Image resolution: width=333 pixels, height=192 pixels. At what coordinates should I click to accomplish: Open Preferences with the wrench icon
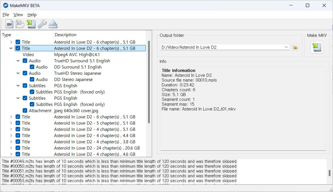click(42, 24)
